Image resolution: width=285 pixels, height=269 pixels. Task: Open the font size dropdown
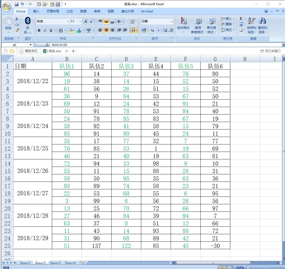coord(80,22)
